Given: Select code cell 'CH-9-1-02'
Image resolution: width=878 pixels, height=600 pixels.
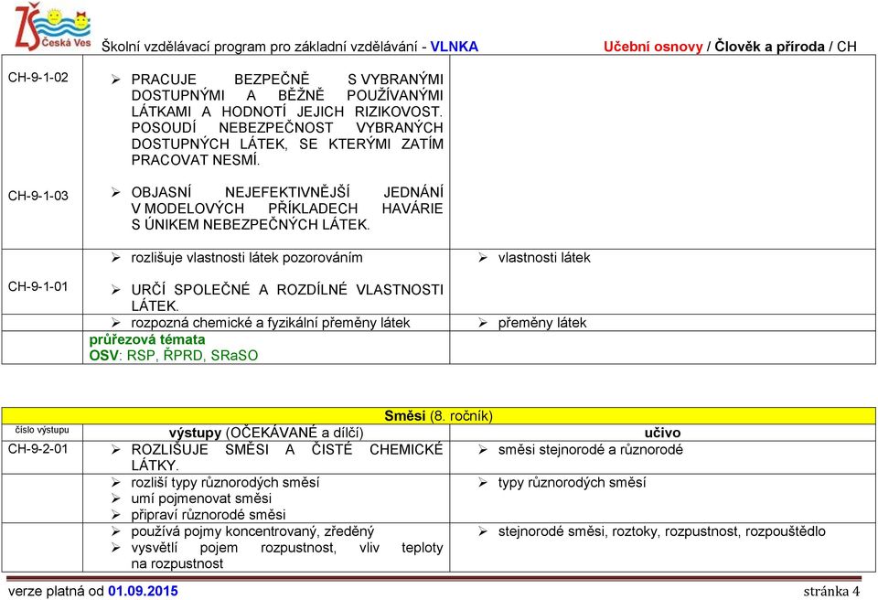Looking at the screenshot, I should [38, 78].
